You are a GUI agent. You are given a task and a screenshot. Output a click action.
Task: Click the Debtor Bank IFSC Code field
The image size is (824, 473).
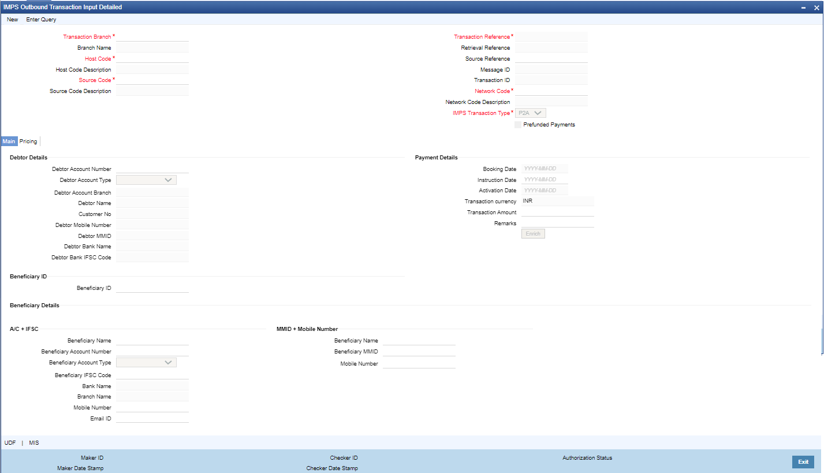coord(152,257)
